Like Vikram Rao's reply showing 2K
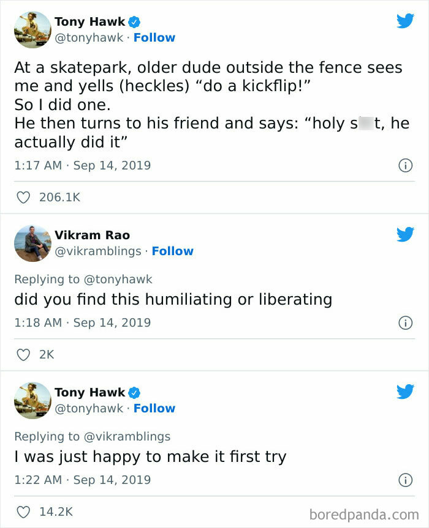 [x=23, y=354]
